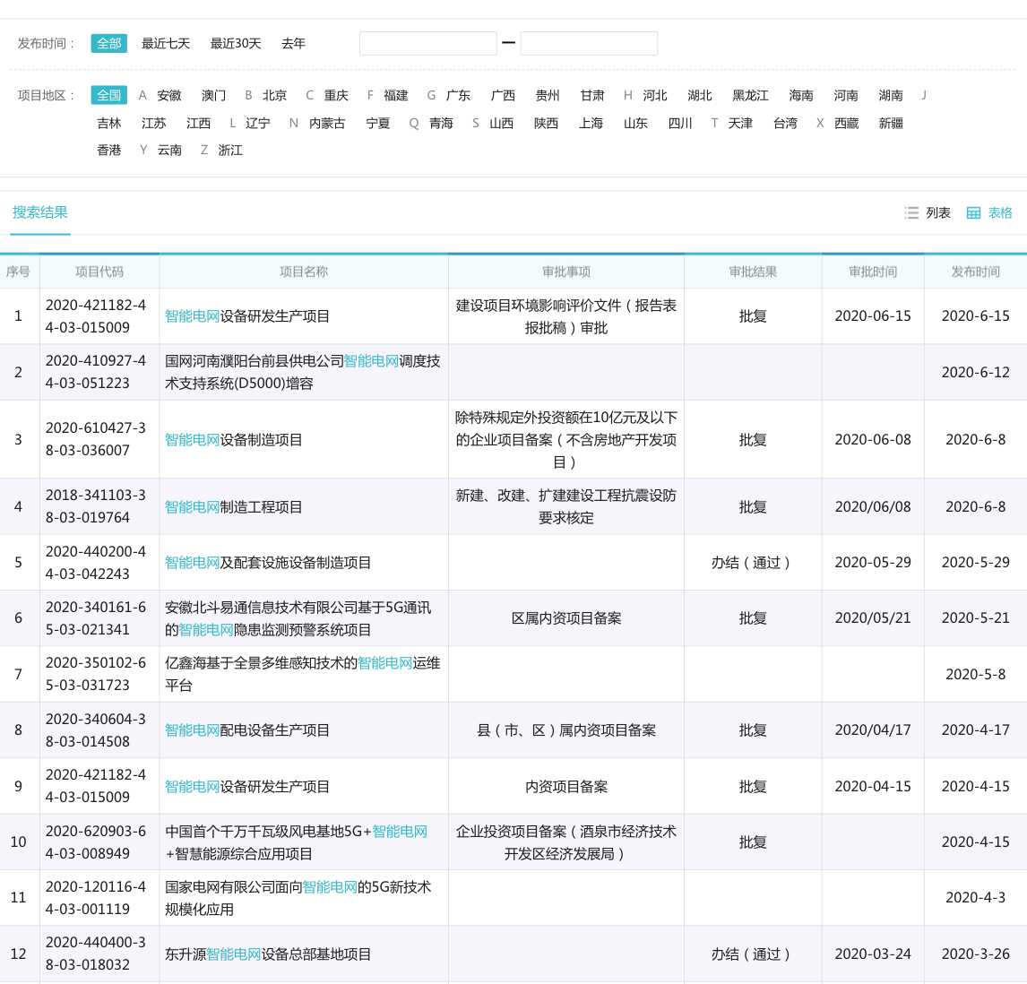Filter region by 台湾
Screen dimensions: 1027x984
pos(785,123)
